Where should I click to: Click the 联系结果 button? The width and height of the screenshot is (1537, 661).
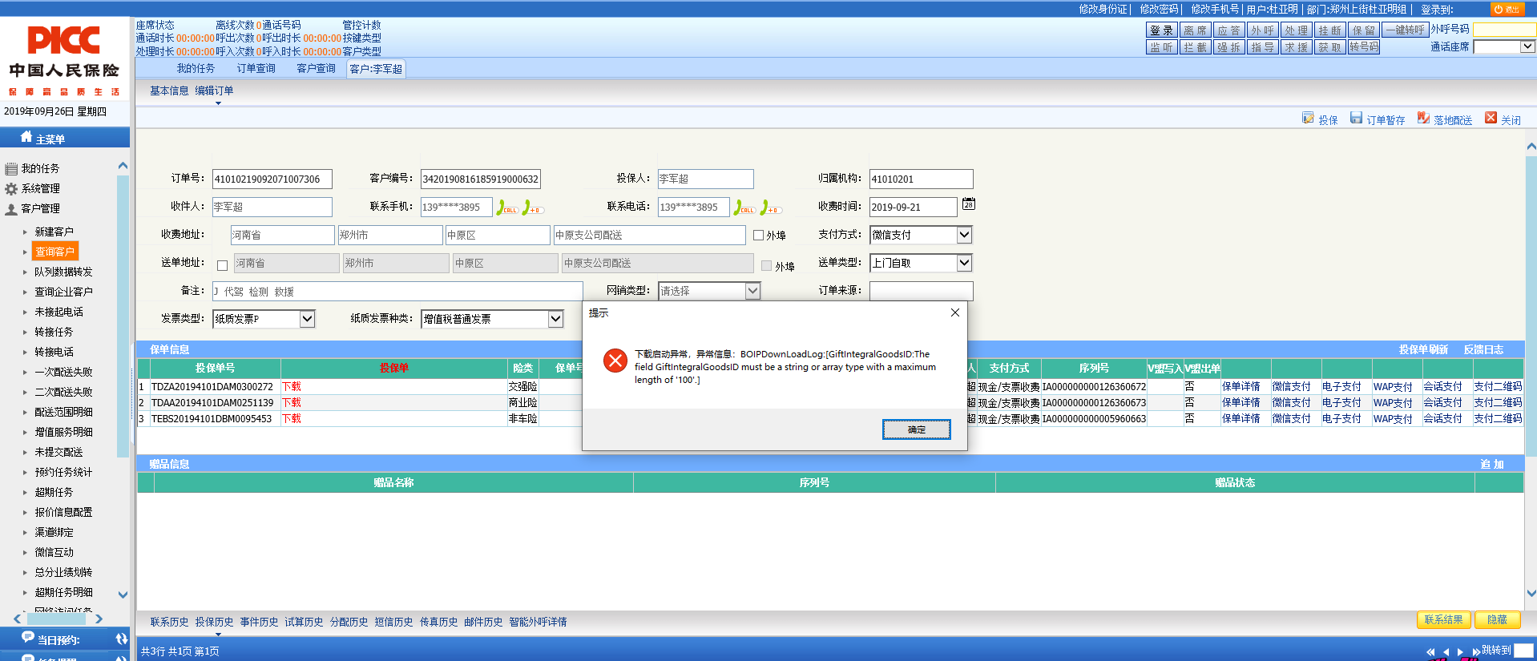[x=1443, y=619]
